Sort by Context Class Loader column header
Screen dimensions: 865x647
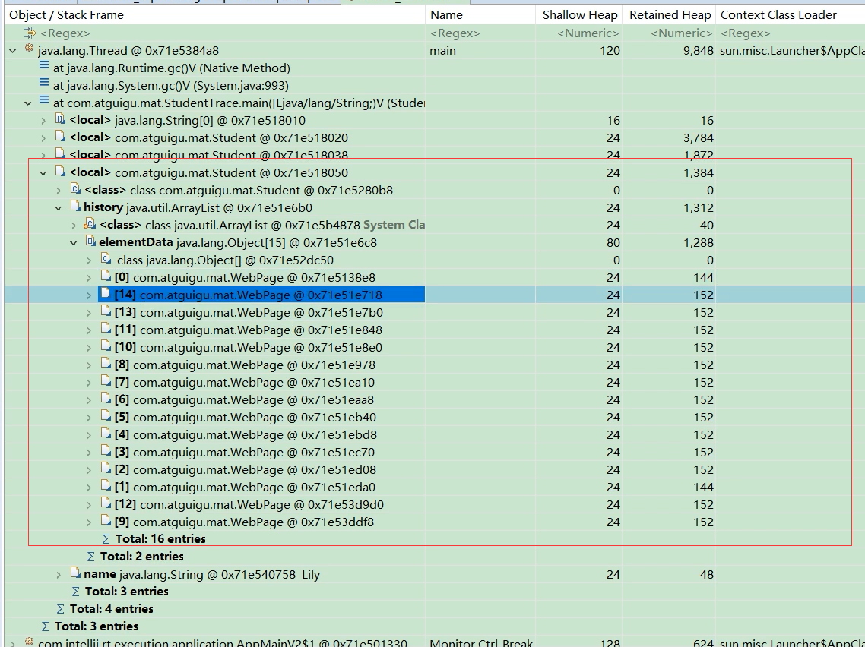point(791,15)
